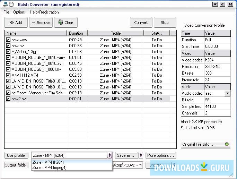Click the Duration value Full

(208, 40)
